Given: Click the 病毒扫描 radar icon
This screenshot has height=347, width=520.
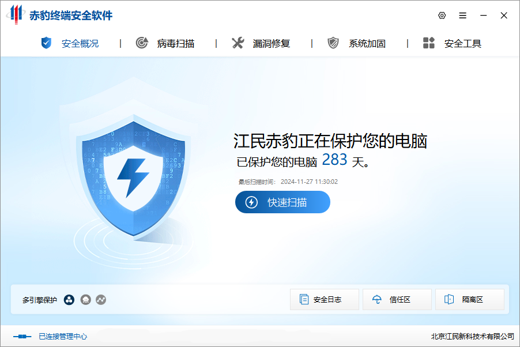Looking at the screenshot, I should click(x=142, y=43).
